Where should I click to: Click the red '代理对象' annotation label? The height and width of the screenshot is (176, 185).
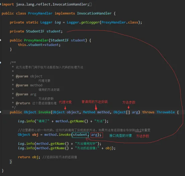pyautogui.click(x=65, y=102)
